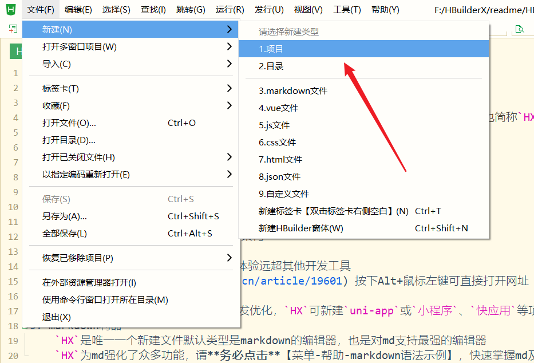Choose 退出(X) to exit
Screen dimensions: 534x363
131,317
